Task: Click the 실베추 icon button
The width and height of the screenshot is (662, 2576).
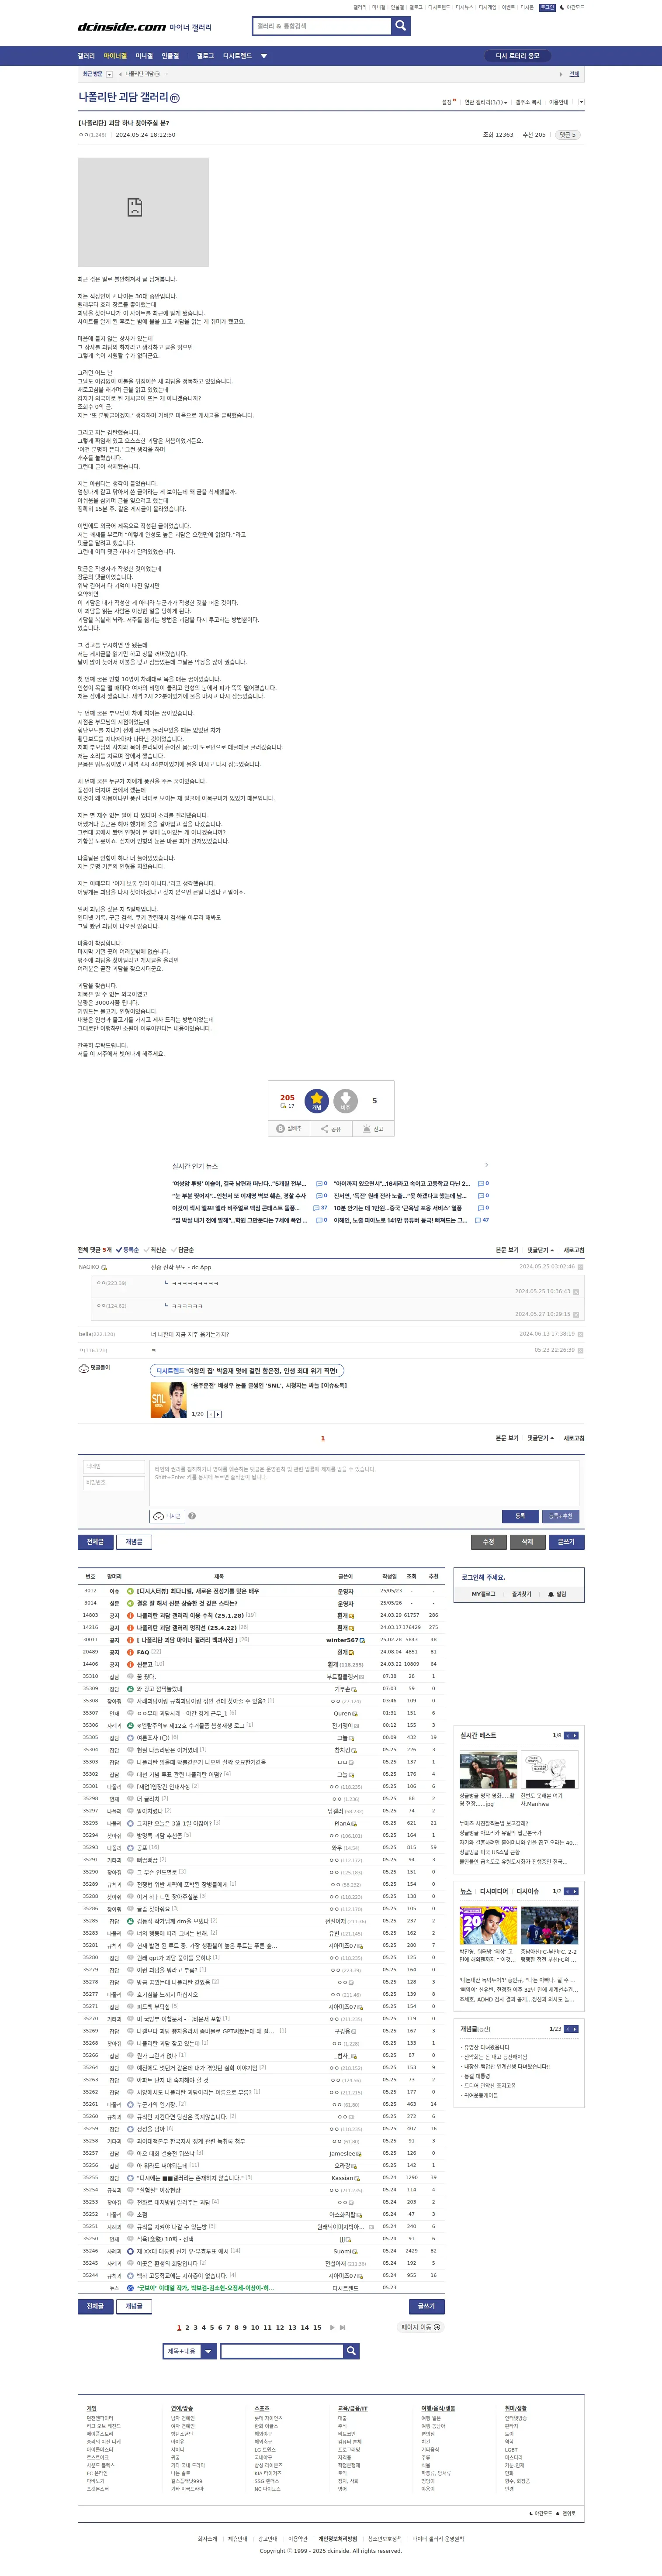Action: (x=288, y=1128)
